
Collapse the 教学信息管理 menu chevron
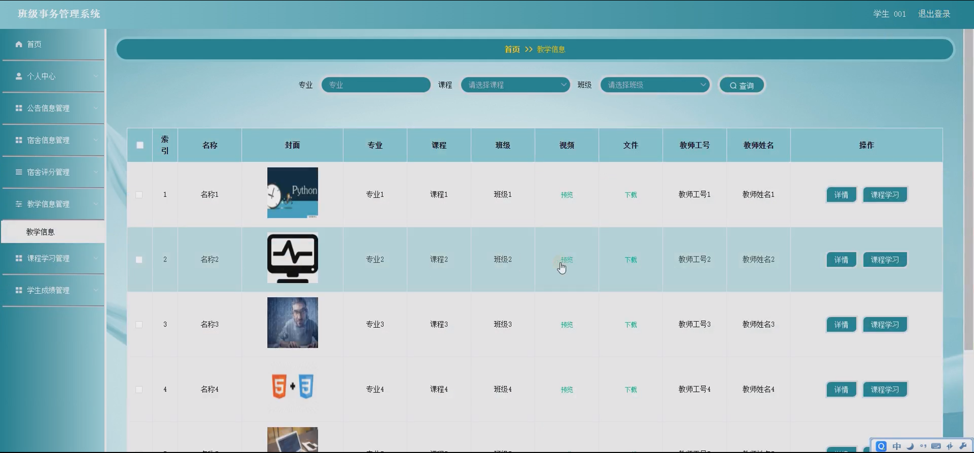(x=96, y=204)
